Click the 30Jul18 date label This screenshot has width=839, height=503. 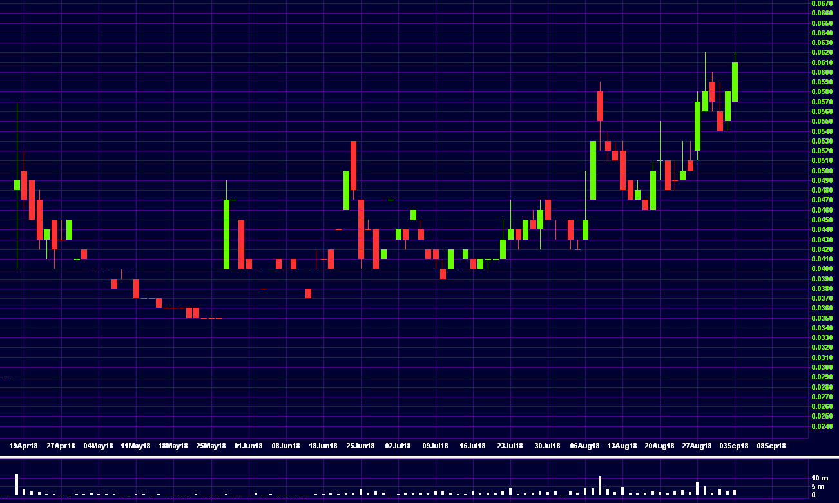547,446
